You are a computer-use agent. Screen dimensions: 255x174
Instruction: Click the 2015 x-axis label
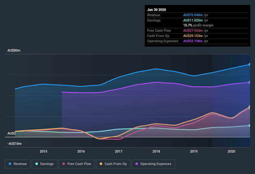43,151
